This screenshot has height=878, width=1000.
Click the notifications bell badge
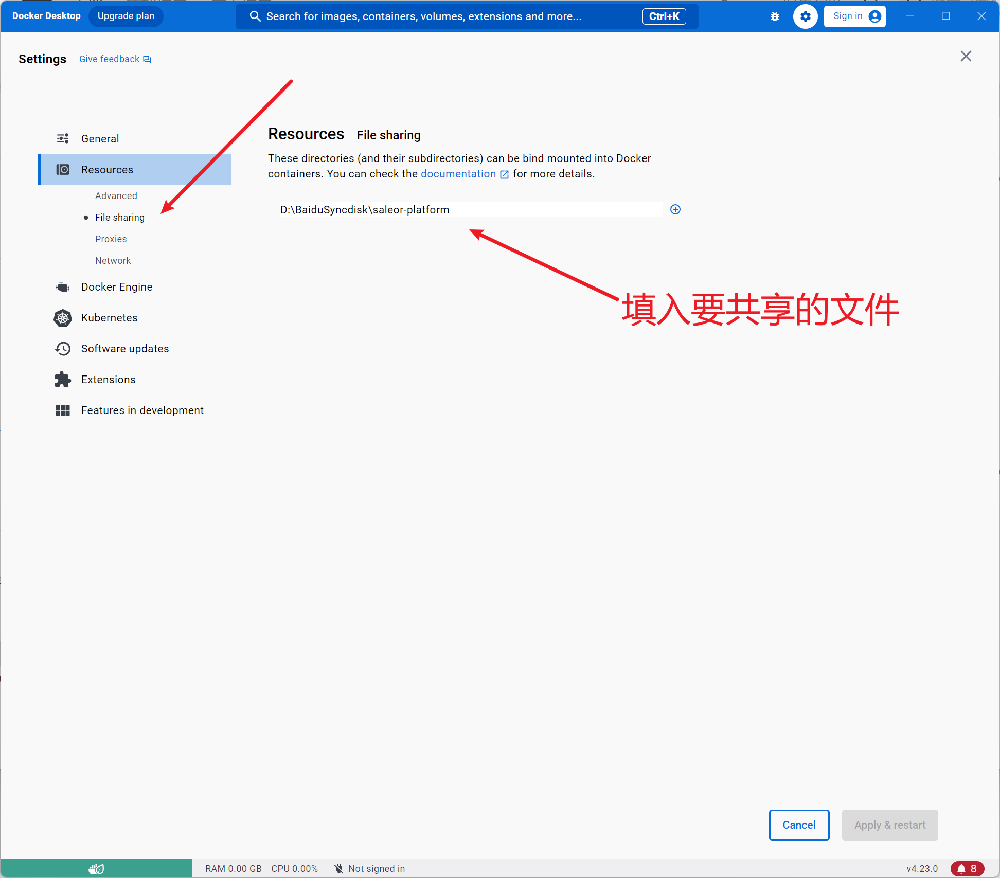tap(967, 868)
